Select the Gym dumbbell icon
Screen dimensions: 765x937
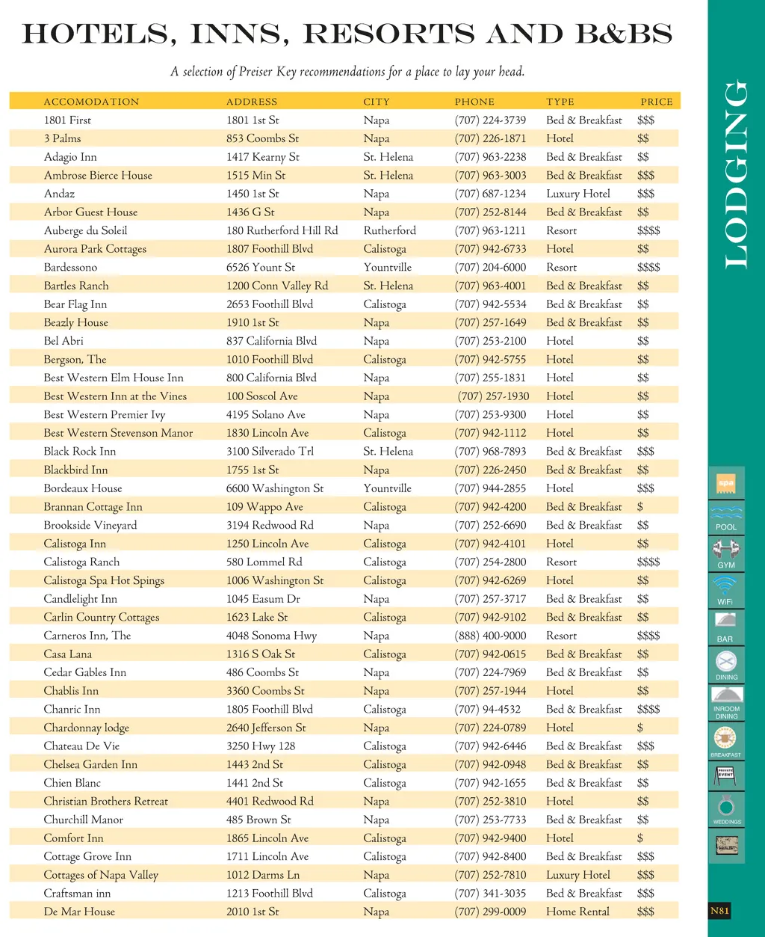click(x=726, y=550)
